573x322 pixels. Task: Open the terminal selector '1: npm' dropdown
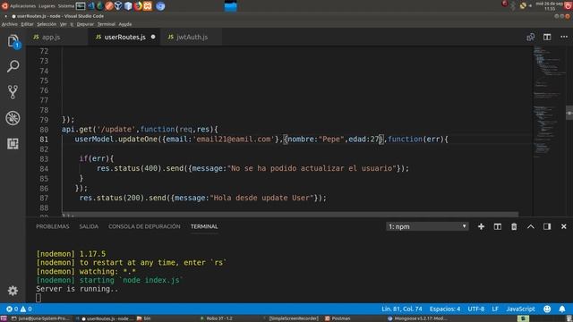pos(427,226)
